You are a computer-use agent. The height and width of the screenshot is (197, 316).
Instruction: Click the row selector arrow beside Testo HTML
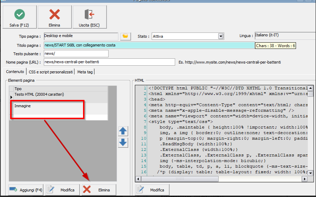click(x=11, y=97)
